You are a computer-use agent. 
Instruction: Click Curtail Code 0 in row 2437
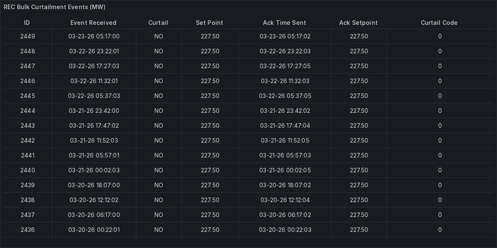pos(440,215)
